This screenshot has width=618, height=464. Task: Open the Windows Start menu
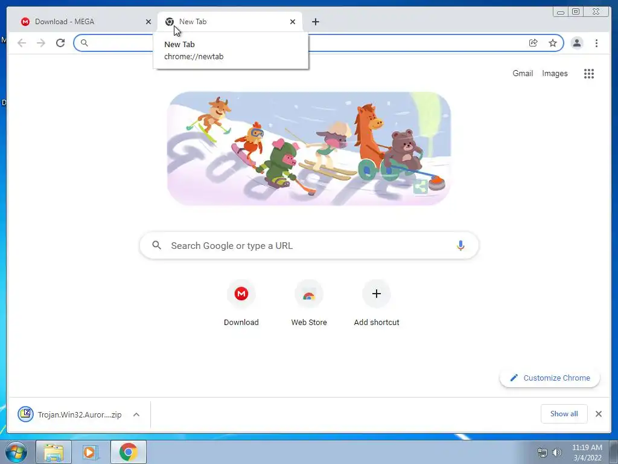16,452
